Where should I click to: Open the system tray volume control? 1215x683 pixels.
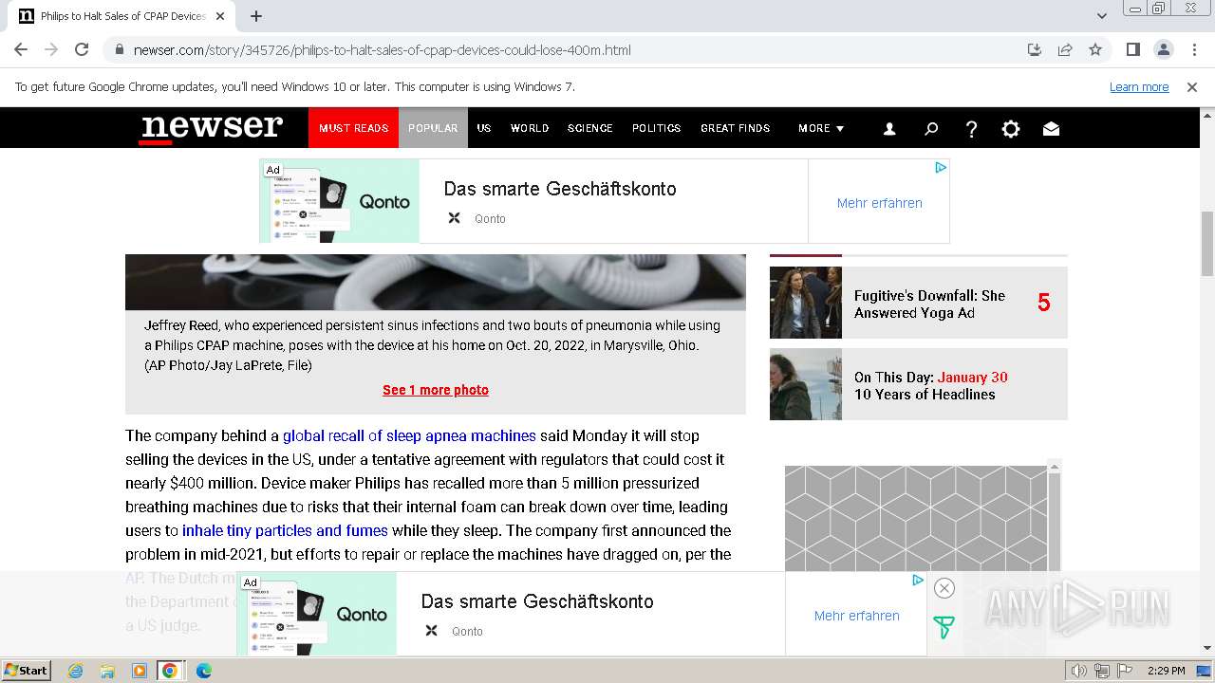pyautogui.click(x=1079, y=671)
